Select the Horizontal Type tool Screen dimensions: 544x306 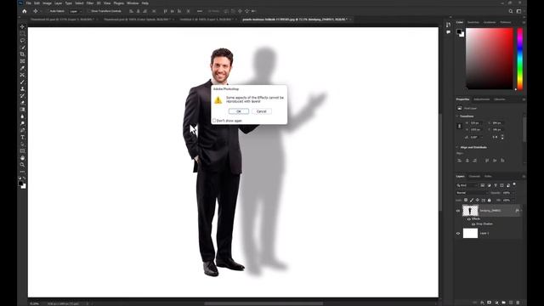[23, 138]
